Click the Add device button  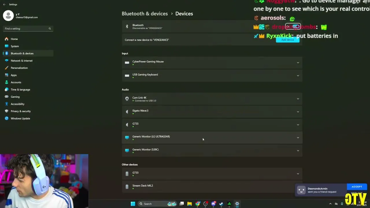click(288, 40)
